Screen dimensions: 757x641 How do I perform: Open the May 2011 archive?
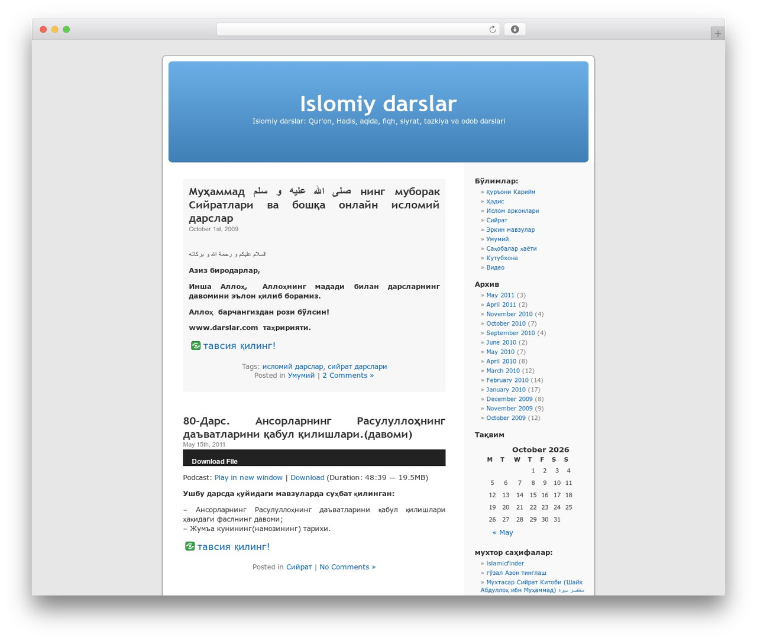[x=500, y=295]
